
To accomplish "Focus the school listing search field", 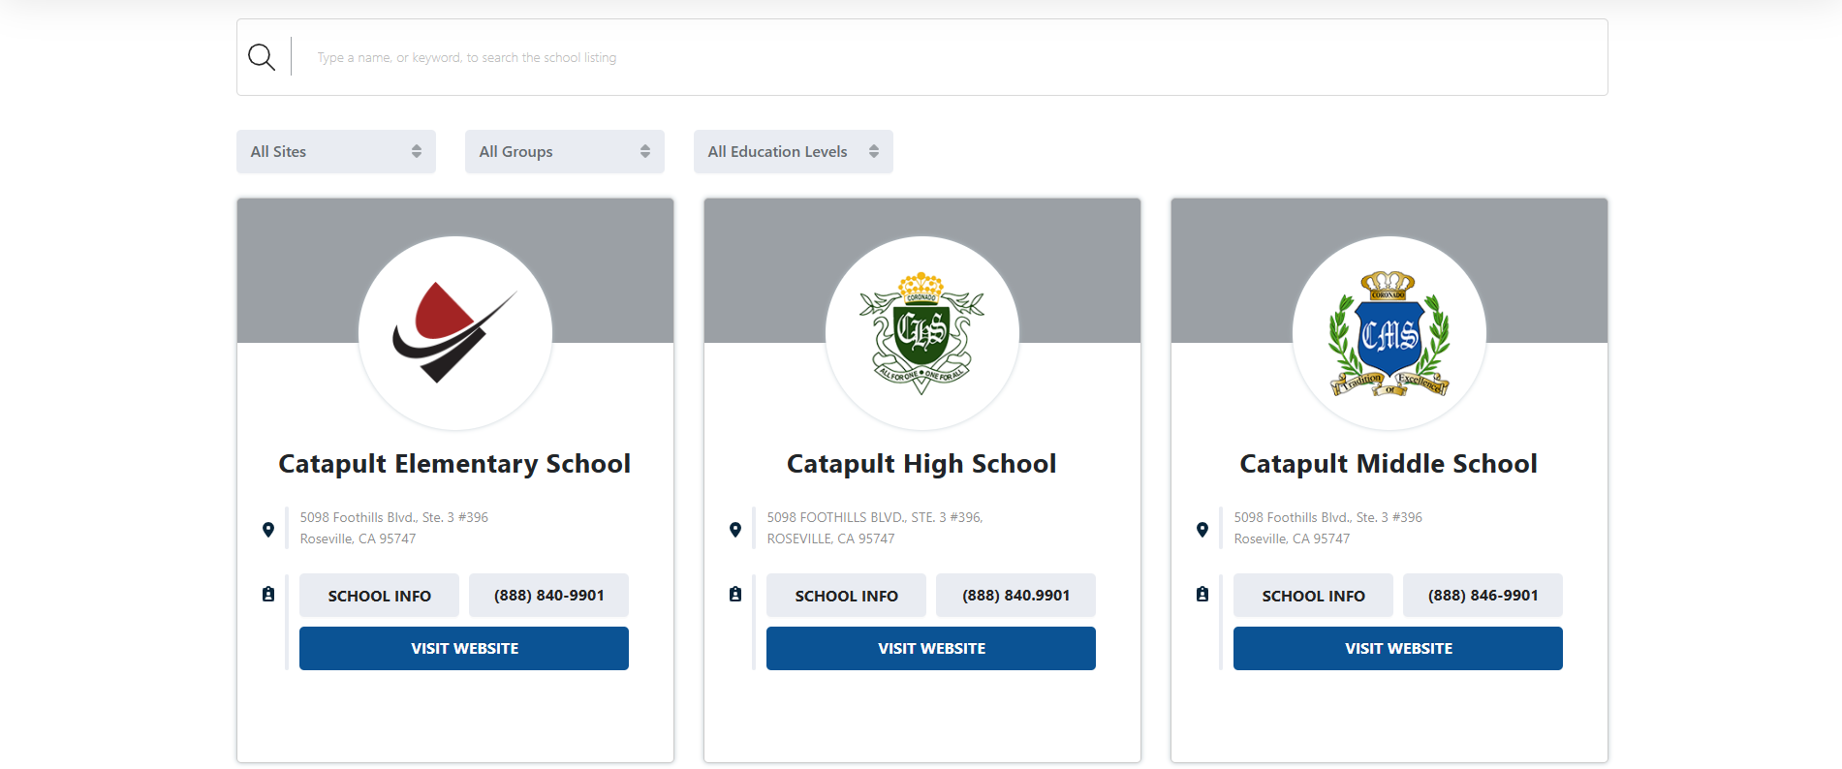I will click(x=950, y=57).
